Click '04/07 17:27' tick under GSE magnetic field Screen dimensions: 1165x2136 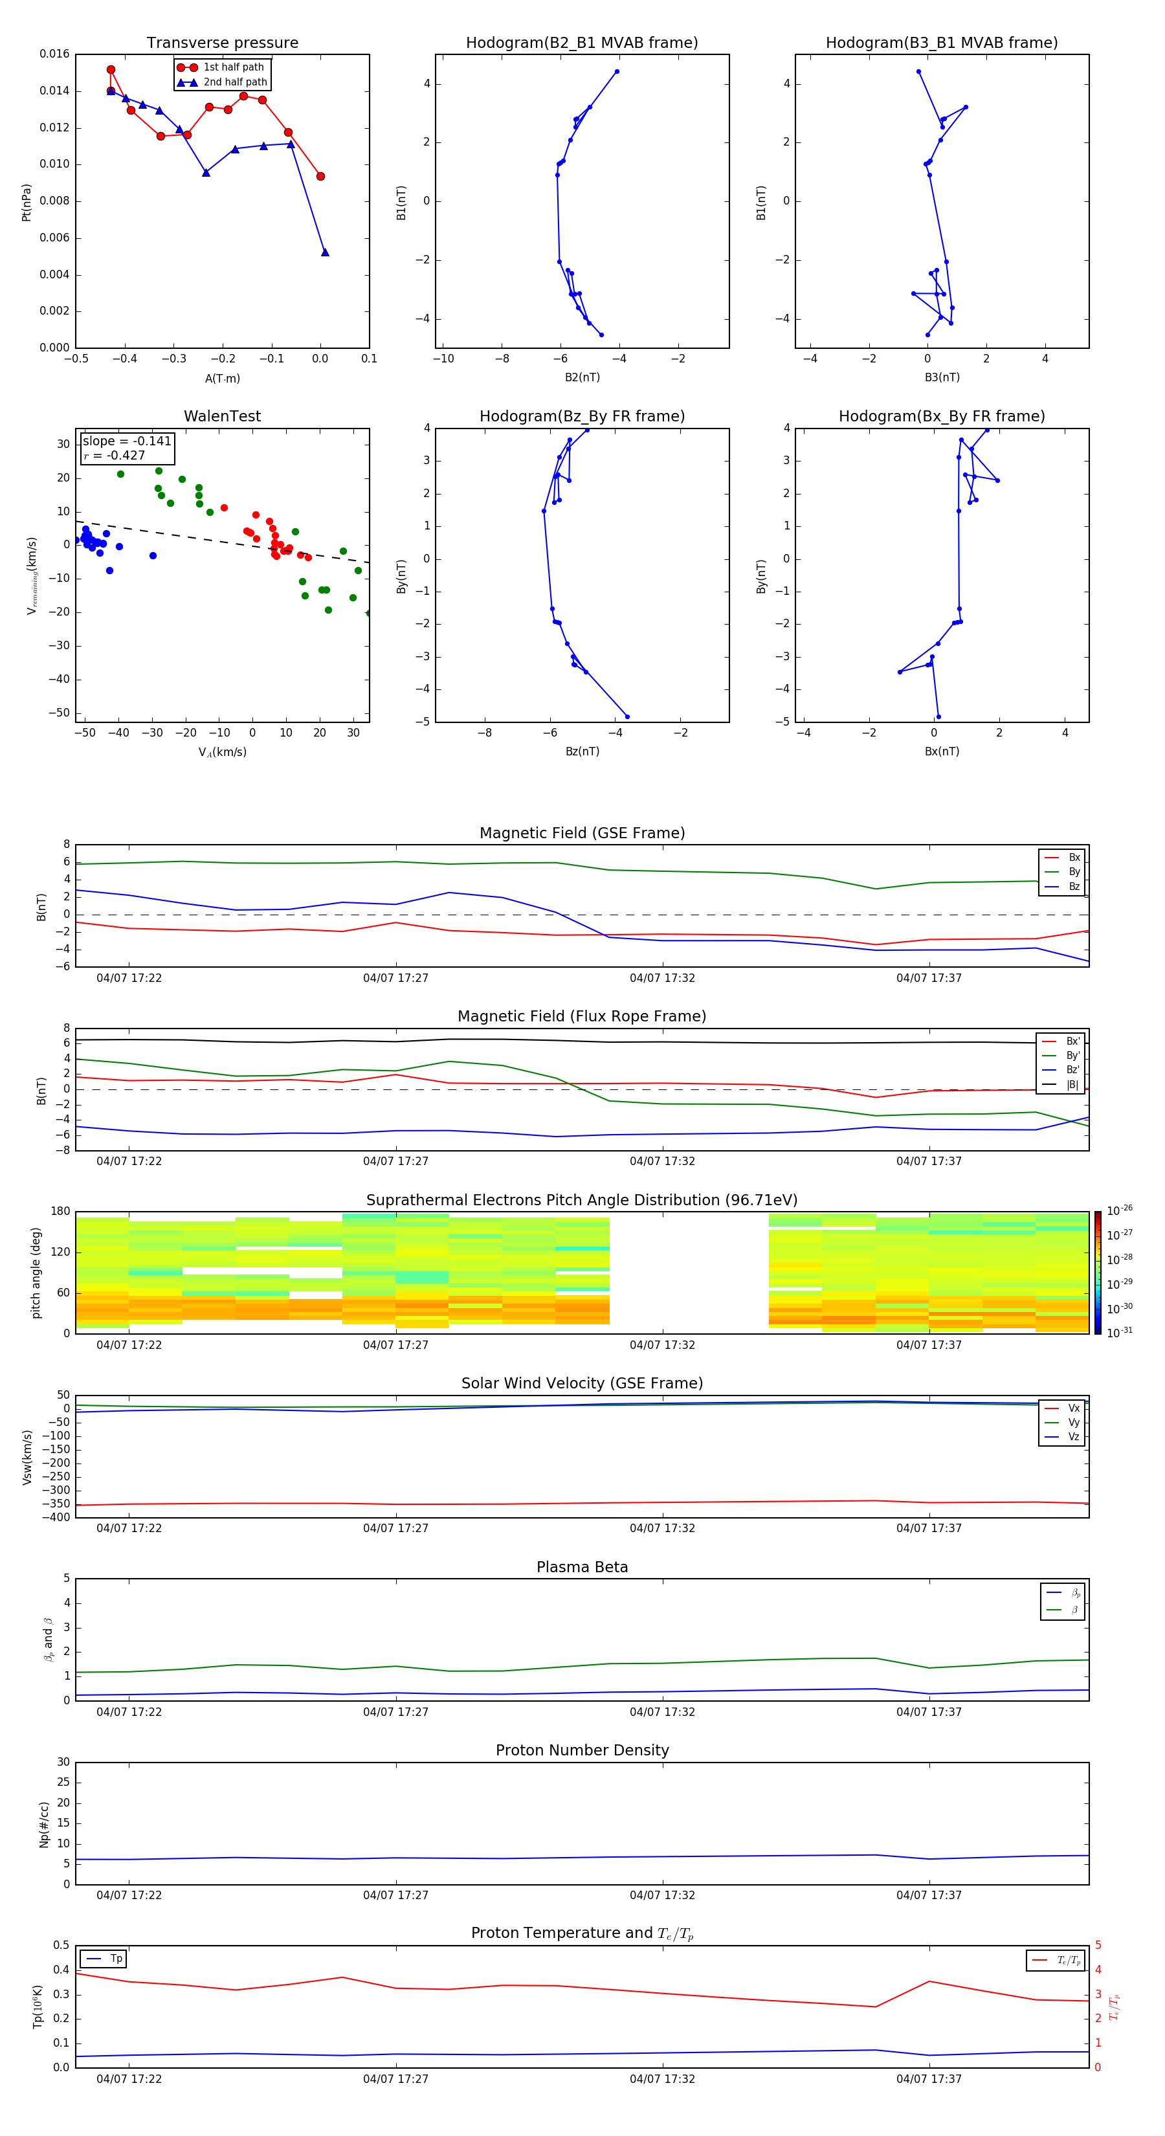(395, 979)
